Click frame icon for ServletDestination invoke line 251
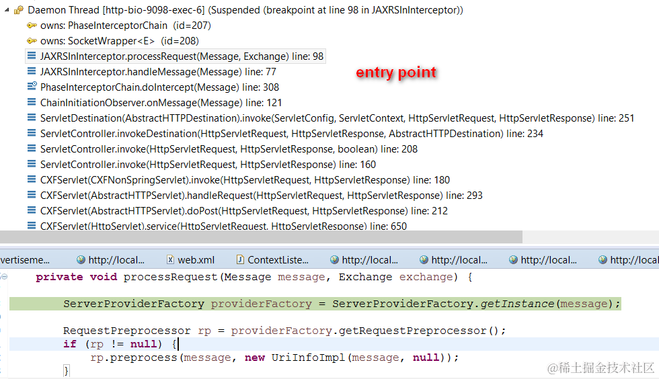659x379 pixels. pyautogui.click(x=32, y=118)
